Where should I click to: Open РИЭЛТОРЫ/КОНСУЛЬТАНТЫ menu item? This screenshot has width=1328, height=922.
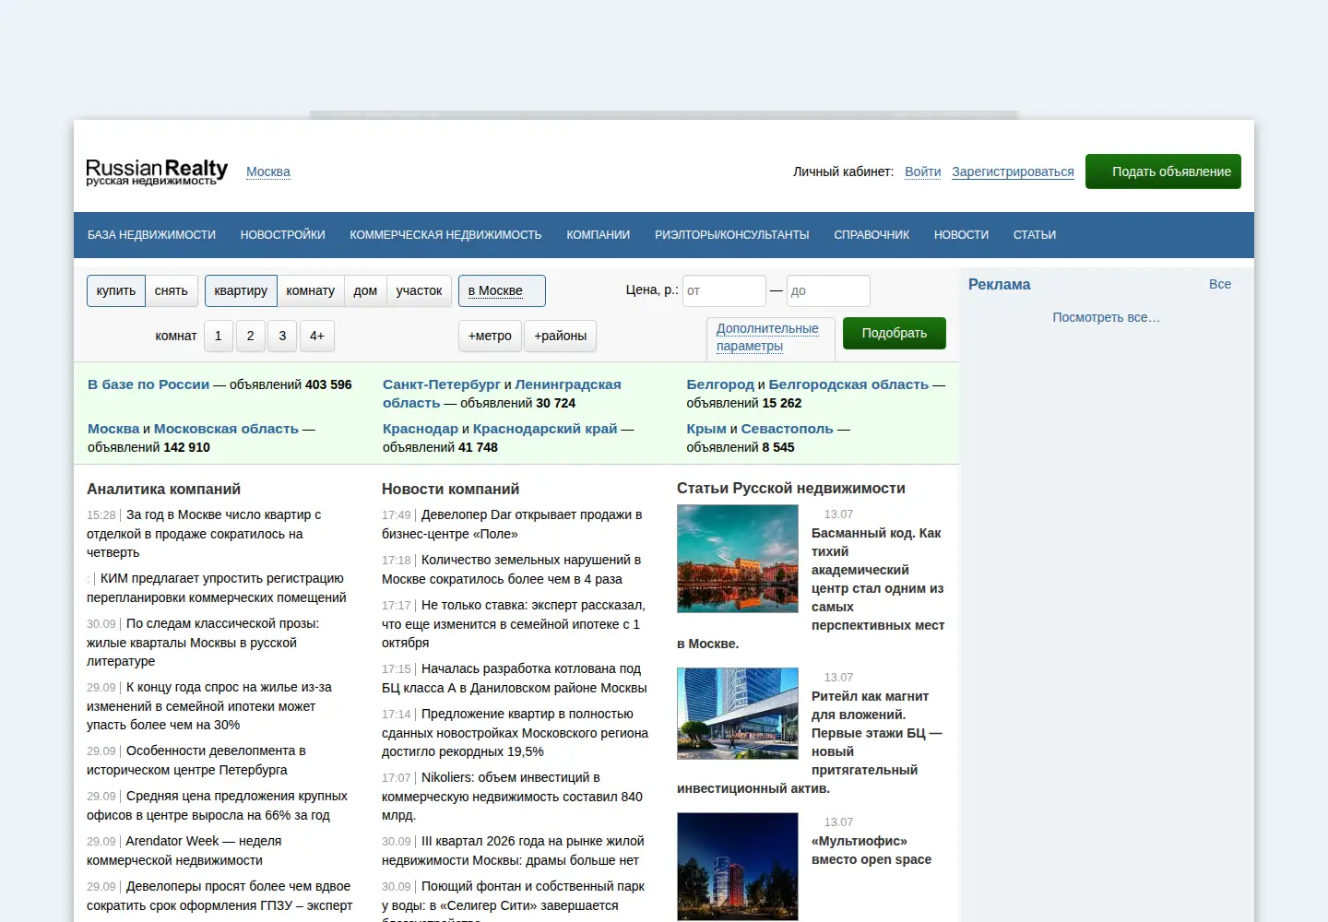pyautogui.click(x=732, y=235)
